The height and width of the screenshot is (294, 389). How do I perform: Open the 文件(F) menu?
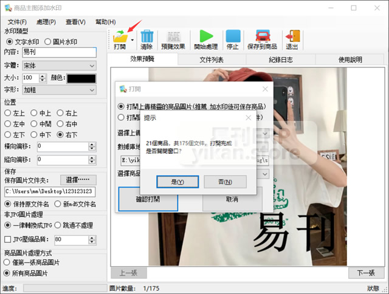click(17, 22)
